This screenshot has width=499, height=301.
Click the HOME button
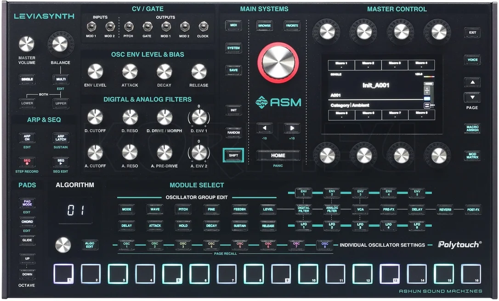coord(278,156)
